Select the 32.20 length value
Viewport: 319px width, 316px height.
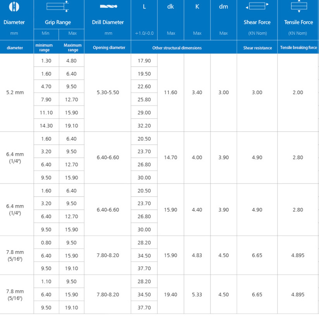click(144, 126)
